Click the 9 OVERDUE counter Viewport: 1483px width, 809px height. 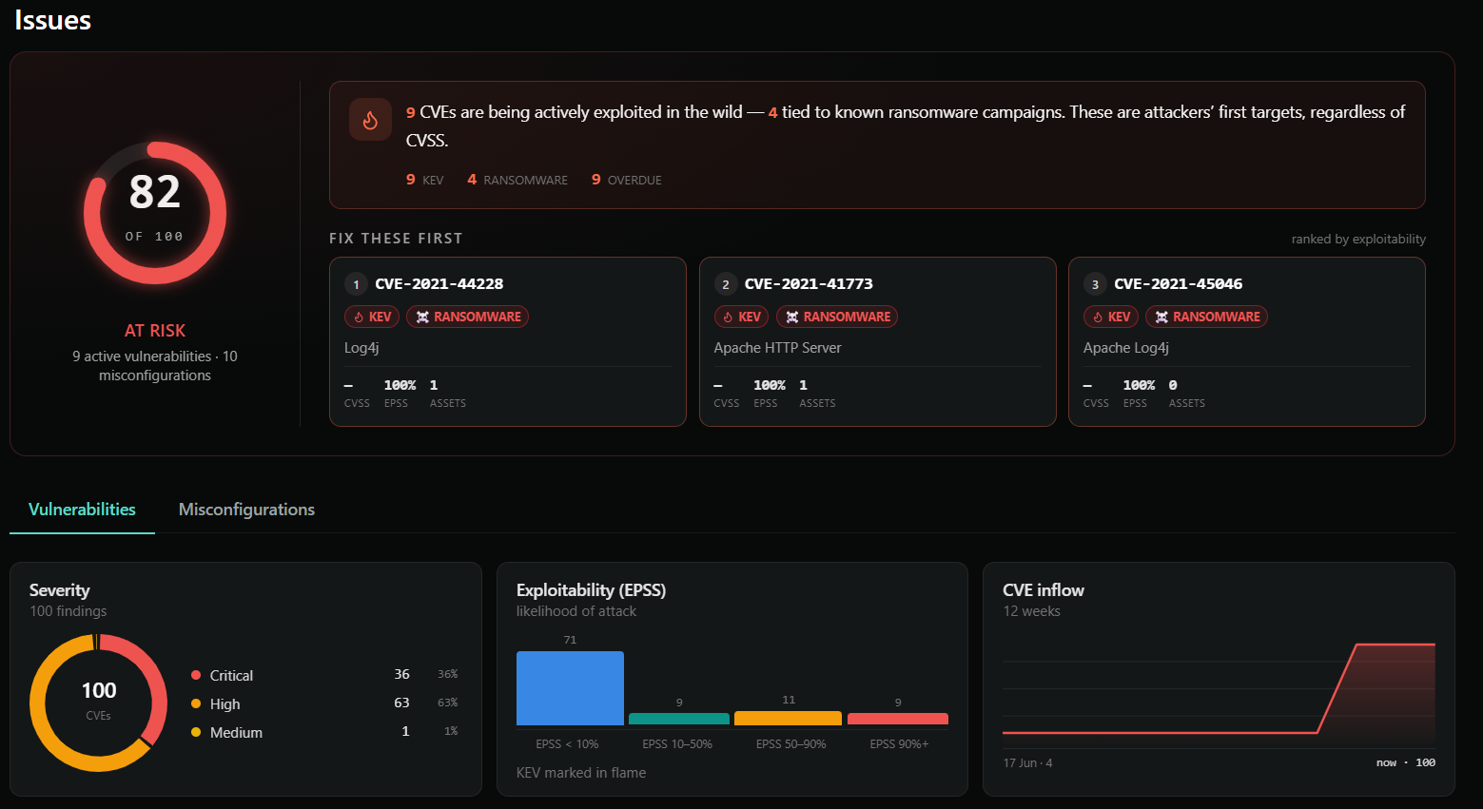click(x=626, y=180)
